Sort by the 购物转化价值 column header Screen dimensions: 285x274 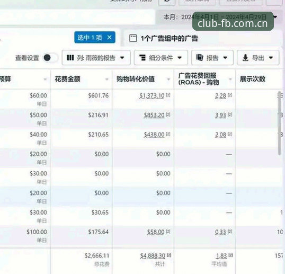click(x=136, y=79)
